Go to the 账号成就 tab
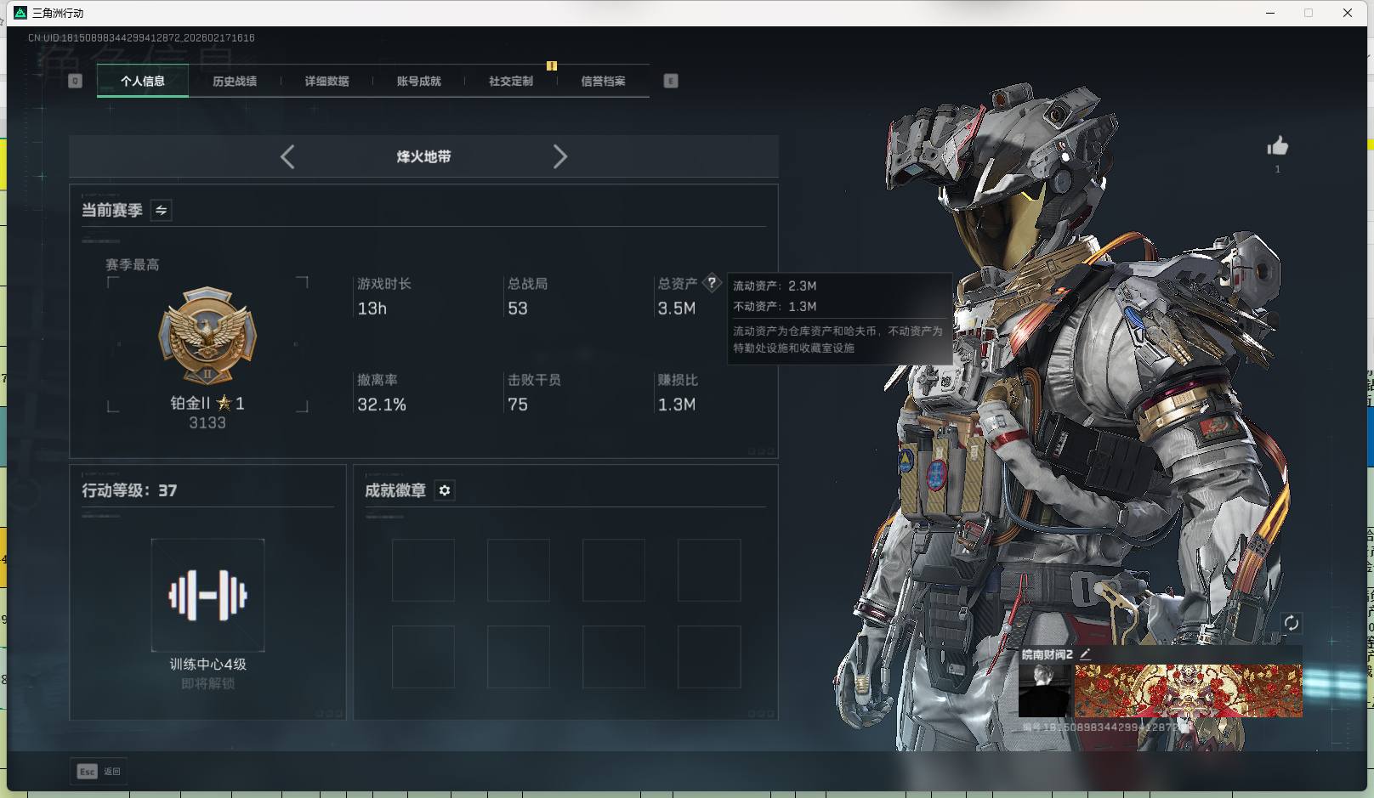 click(x=419, y=82)
